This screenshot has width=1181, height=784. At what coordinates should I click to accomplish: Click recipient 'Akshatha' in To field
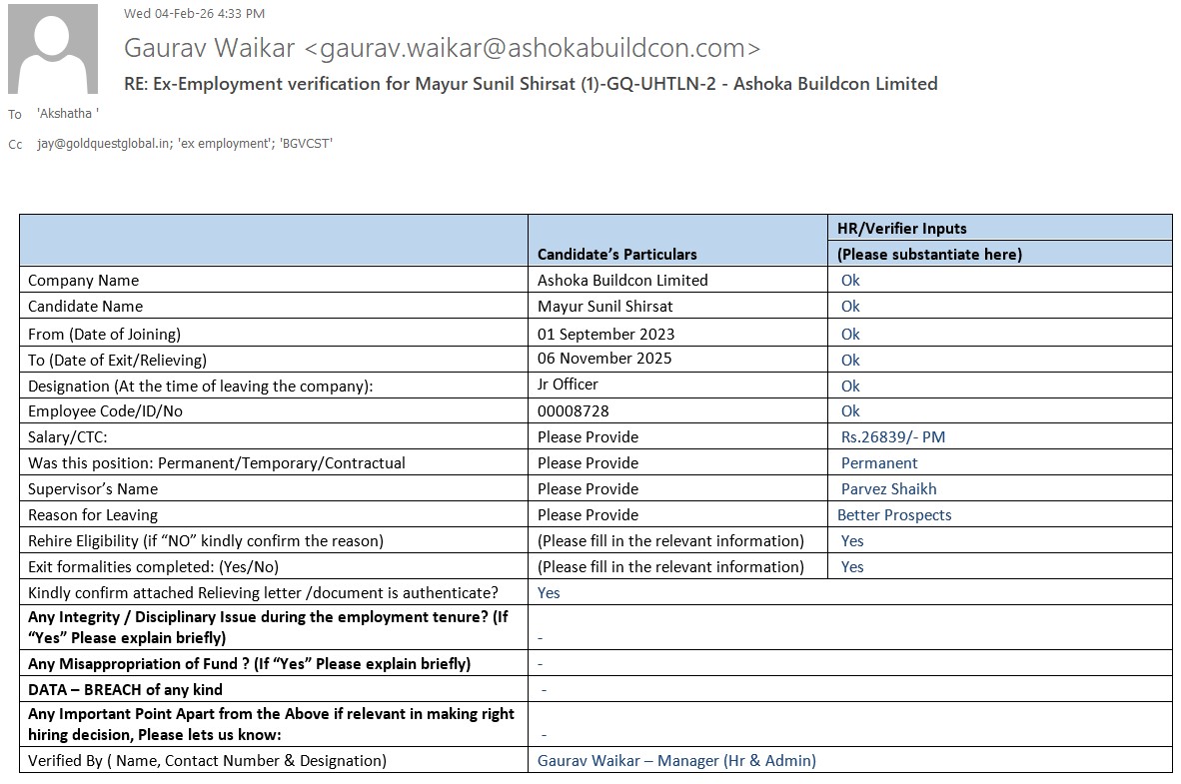[x=68, y=114]
